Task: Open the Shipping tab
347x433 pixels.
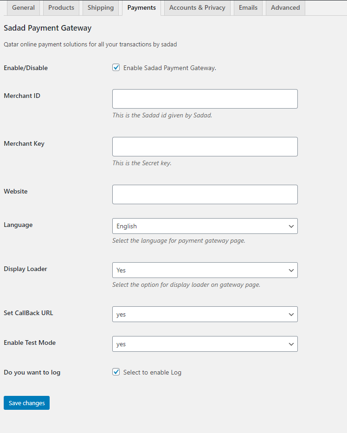Action: tap(101, 7)
